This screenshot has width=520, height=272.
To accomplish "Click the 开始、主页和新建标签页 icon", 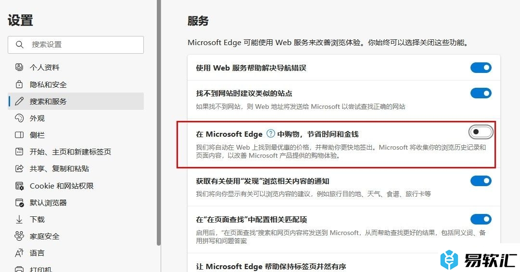I will click(x=19, y=152).
